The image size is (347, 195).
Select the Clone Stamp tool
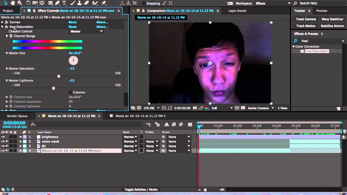pyautogui.click(x=80, y=3)
